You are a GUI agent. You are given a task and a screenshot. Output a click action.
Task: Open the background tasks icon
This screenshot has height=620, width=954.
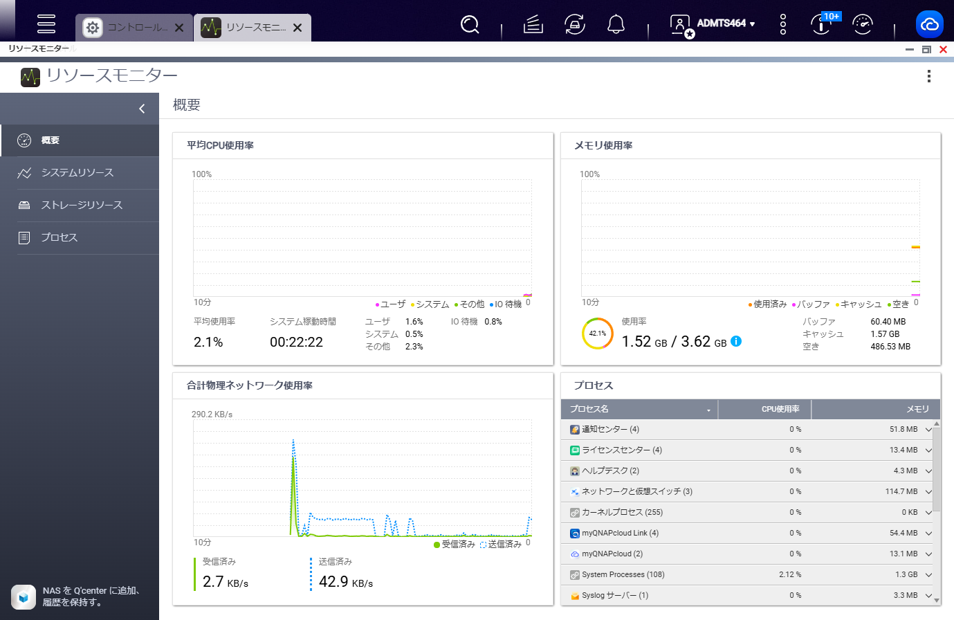[x=533, y=25]
